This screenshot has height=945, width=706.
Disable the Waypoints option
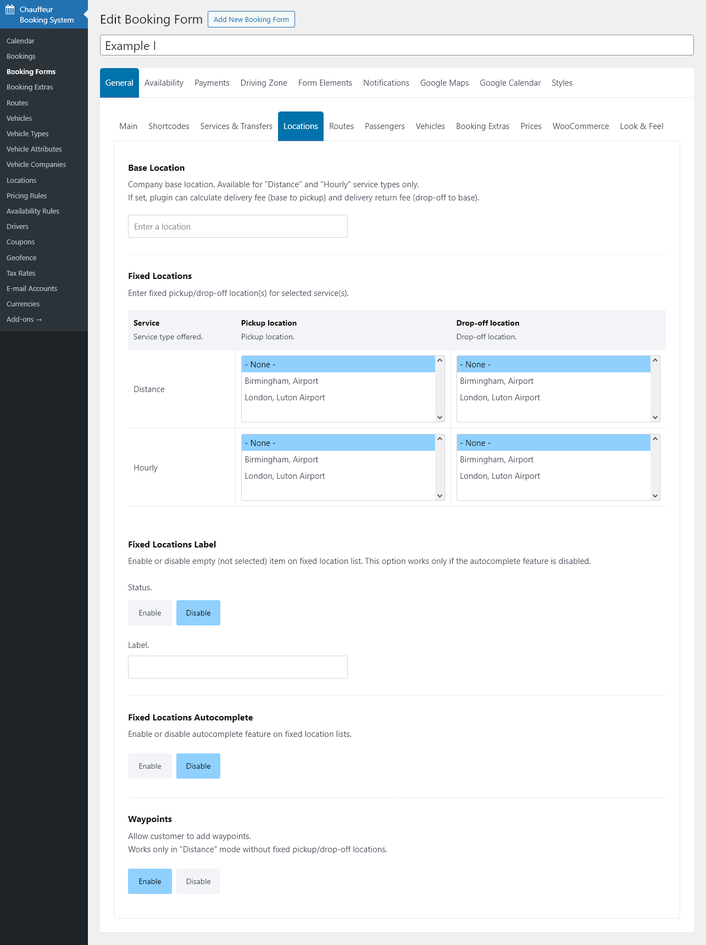coord(198,881)
